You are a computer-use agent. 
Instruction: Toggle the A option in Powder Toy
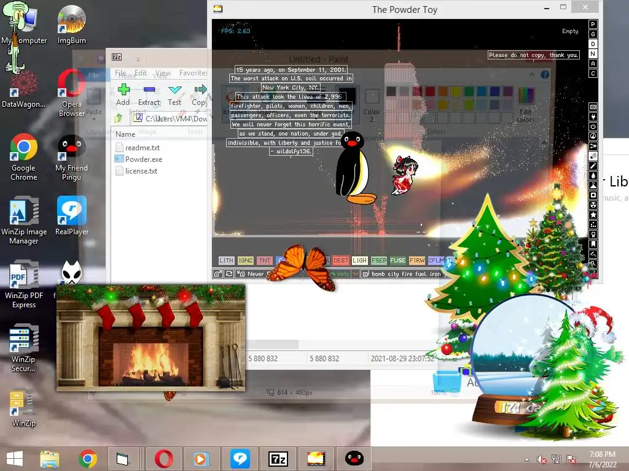click(x=593, y=63)
